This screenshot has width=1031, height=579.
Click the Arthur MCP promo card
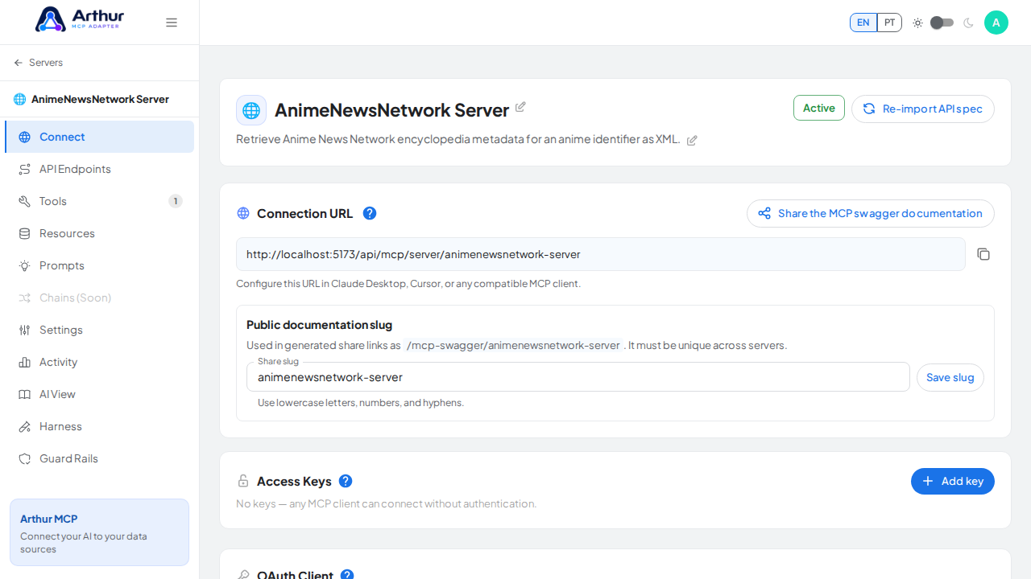pyautogui.click(x=99, y=532)
